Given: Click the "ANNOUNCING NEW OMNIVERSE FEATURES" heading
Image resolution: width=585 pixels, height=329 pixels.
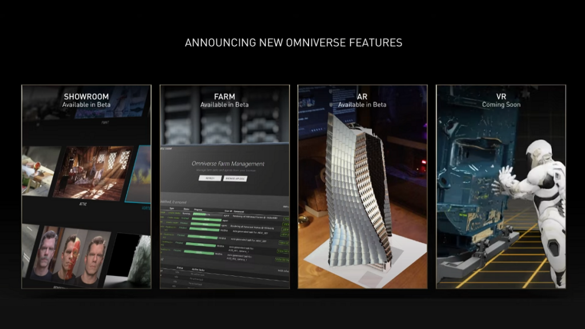Looking at the screenshot, I should [294, 42].
